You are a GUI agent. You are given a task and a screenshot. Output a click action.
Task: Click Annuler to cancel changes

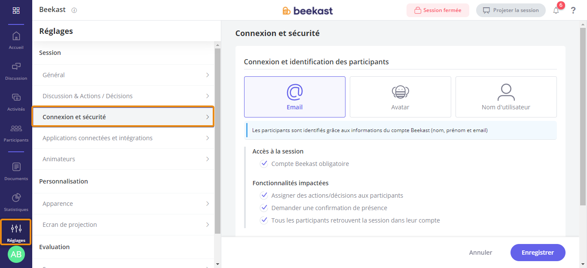pyautogui.click(x=480, y=253)
